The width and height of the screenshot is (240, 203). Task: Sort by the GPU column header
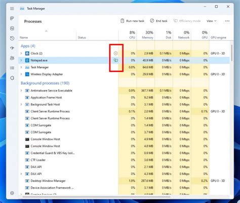click(x=200, y=35)
